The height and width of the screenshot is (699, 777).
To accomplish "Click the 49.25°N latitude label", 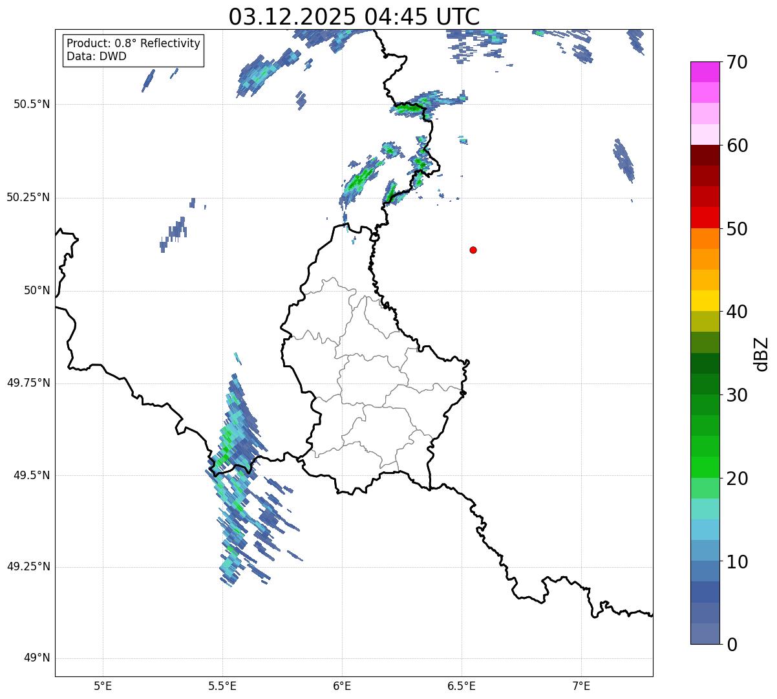I will 28,567.
